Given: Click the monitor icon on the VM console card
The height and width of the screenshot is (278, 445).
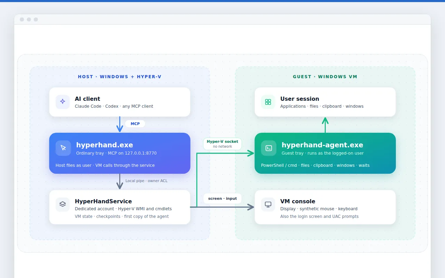Looking at the screenshot, I should [x=268, y=204].
